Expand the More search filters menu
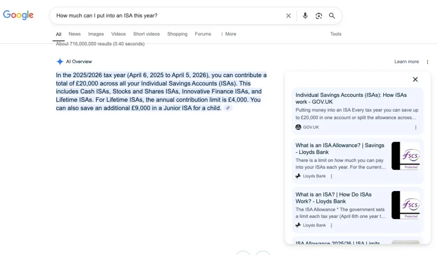 coord(228,34)
